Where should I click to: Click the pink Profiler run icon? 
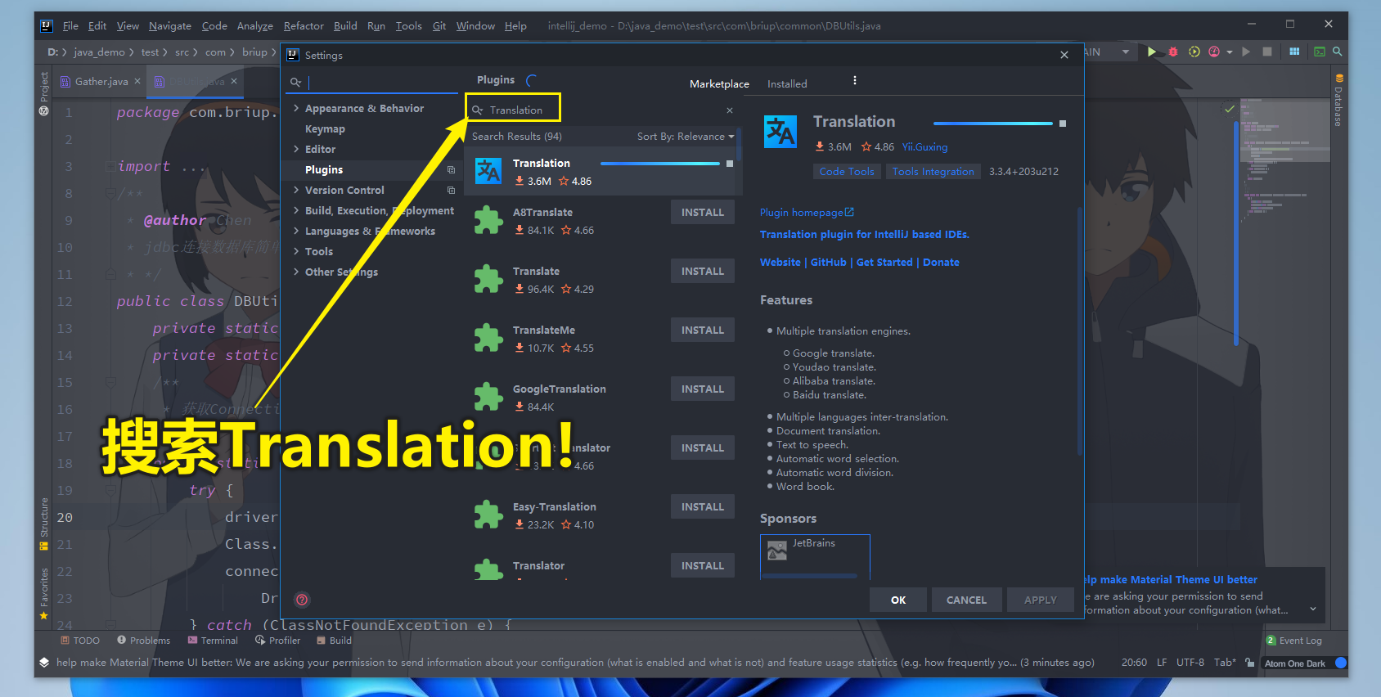point(1214,52)
